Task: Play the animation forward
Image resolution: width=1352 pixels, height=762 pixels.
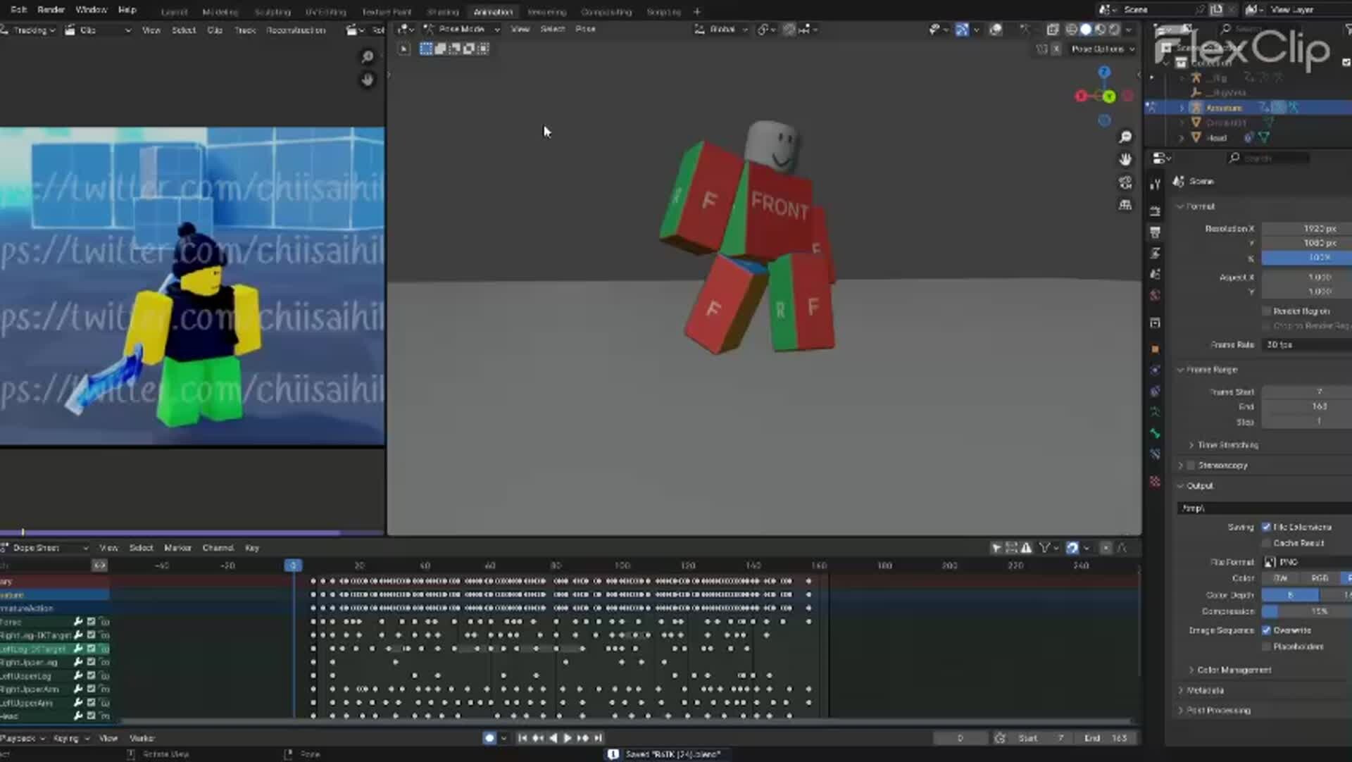Action: point(568,737)
